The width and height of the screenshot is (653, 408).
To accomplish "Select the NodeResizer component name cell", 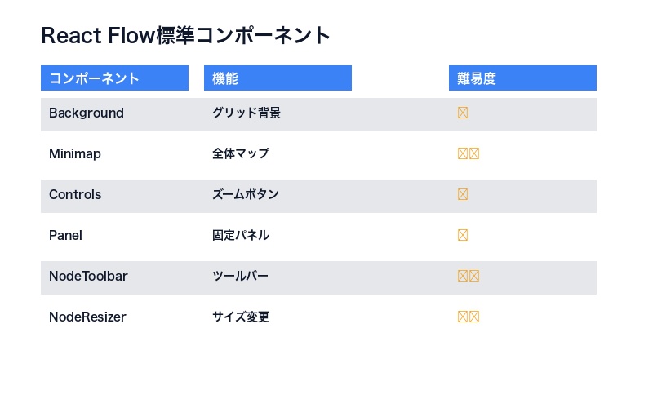I will (x=87, y=317).
